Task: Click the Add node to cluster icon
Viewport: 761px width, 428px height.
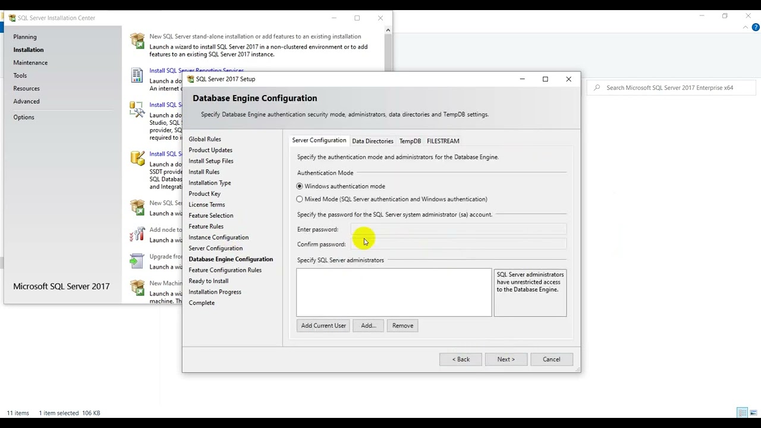Action: point(137,234)
